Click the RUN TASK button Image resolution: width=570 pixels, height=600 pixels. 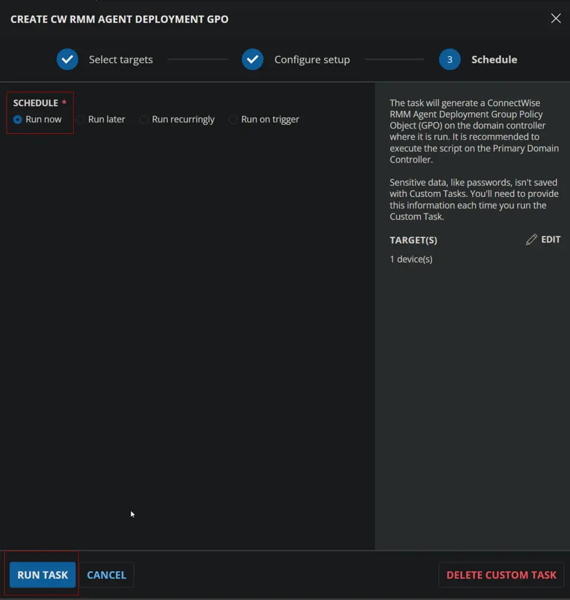43,574
